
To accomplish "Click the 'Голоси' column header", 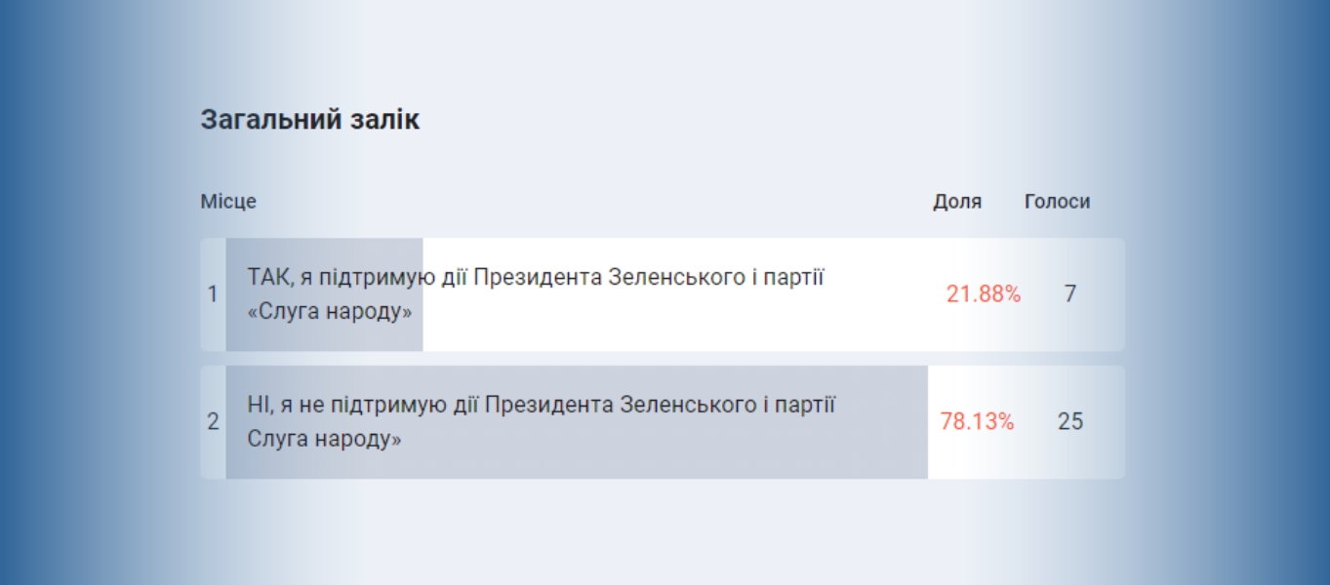I will (x=1057, y=202).
